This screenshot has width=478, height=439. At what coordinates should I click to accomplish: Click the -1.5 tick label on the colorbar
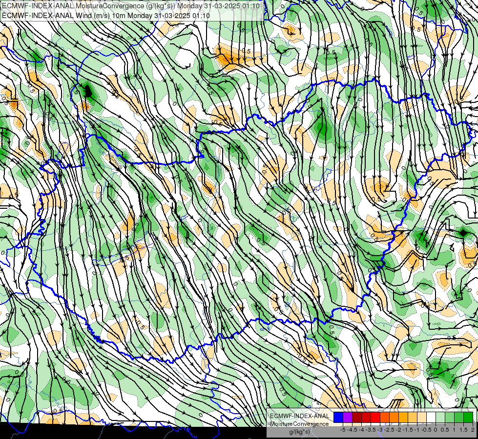(408, 430)
